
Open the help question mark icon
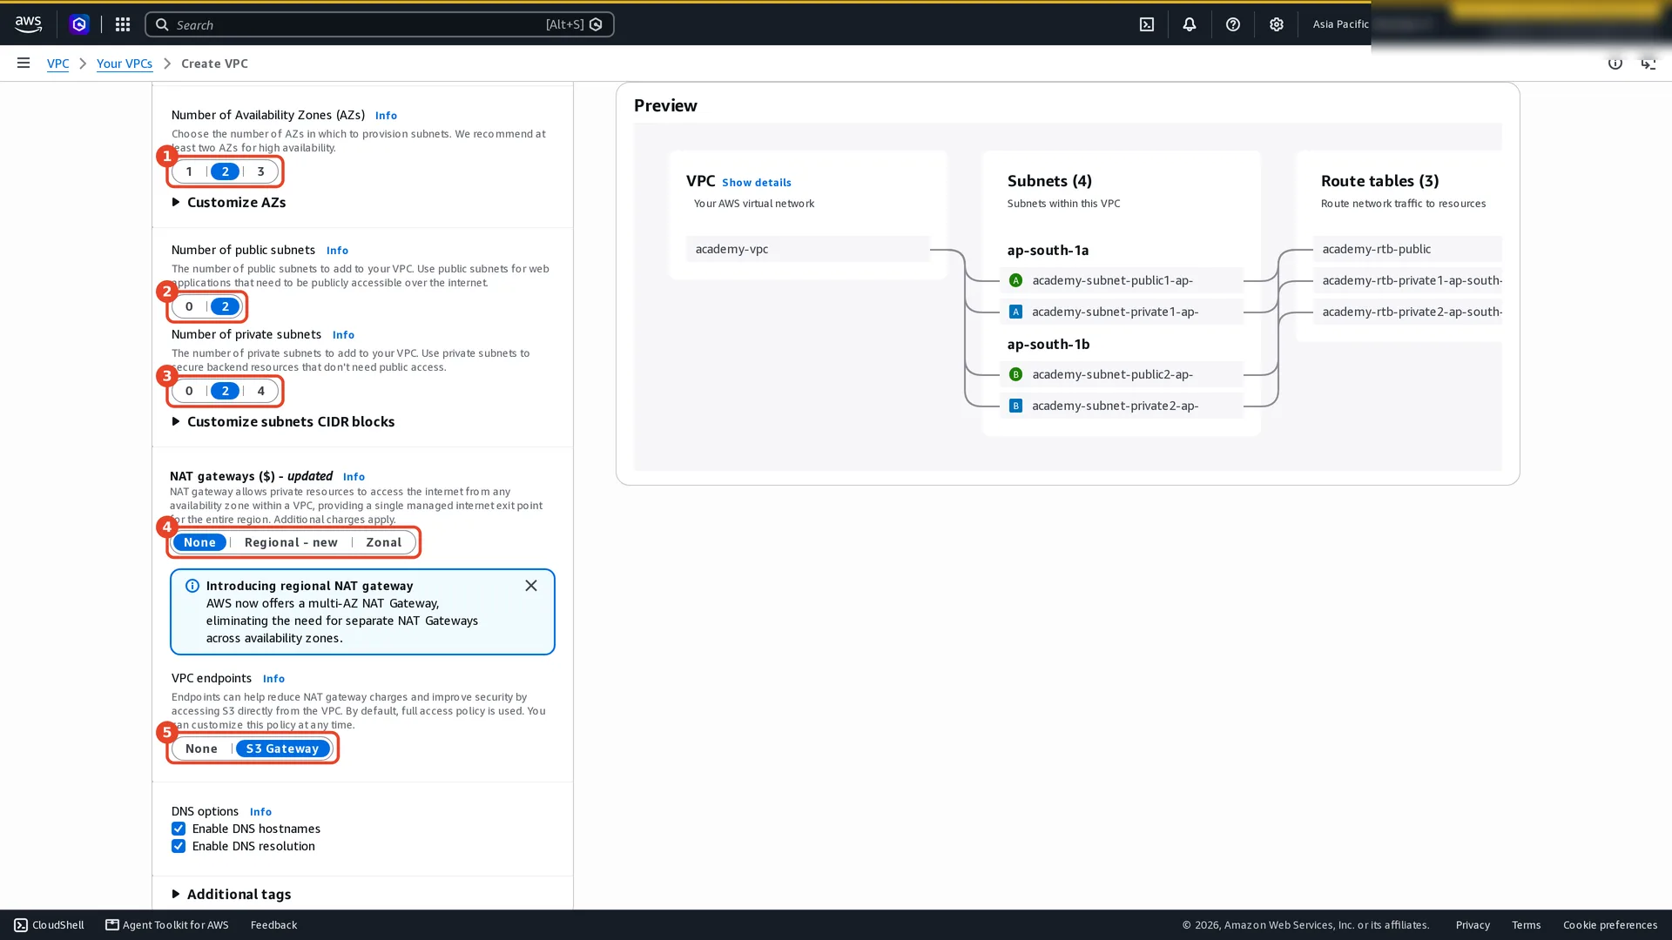[1233, 24]
